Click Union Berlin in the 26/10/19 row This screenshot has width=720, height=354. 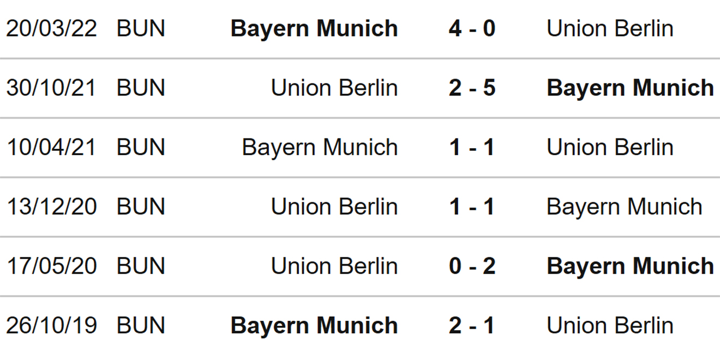(x=610, y=326)
